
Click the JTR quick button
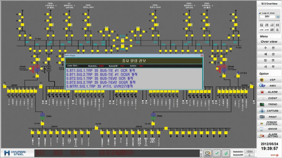[261, 30]
